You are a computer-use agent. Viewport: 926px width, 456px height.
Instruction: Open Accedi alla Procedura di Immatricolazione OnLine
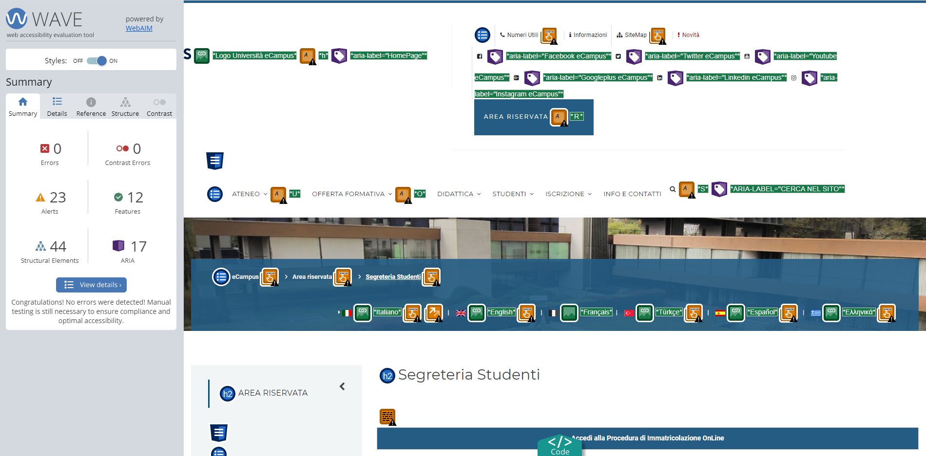point(648,438)
